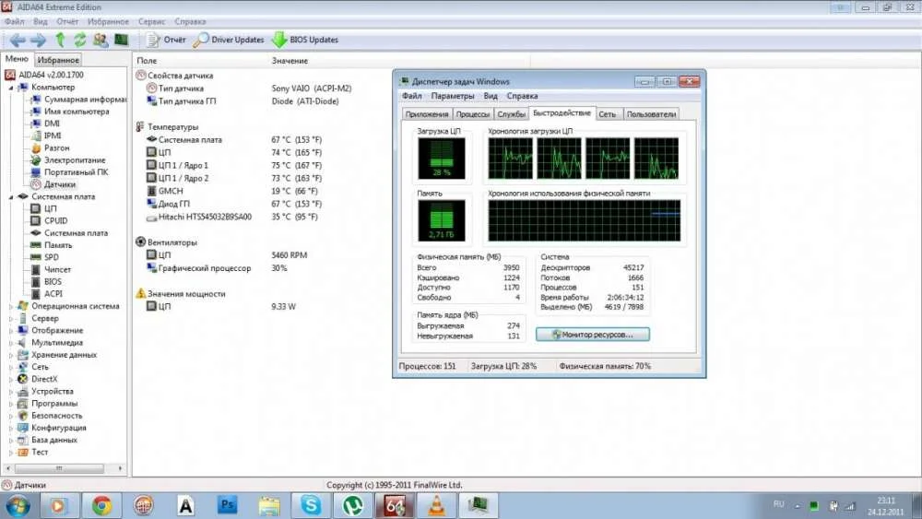Click the Forward arrow in AIDA64 toolbar
The height and width of the screenshot is (519, 922).
point(38,40)
